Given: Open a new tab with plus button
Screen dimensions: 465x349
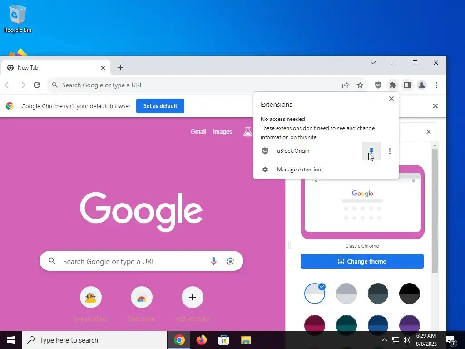Looking at the screenshot, I should (120, 68).
